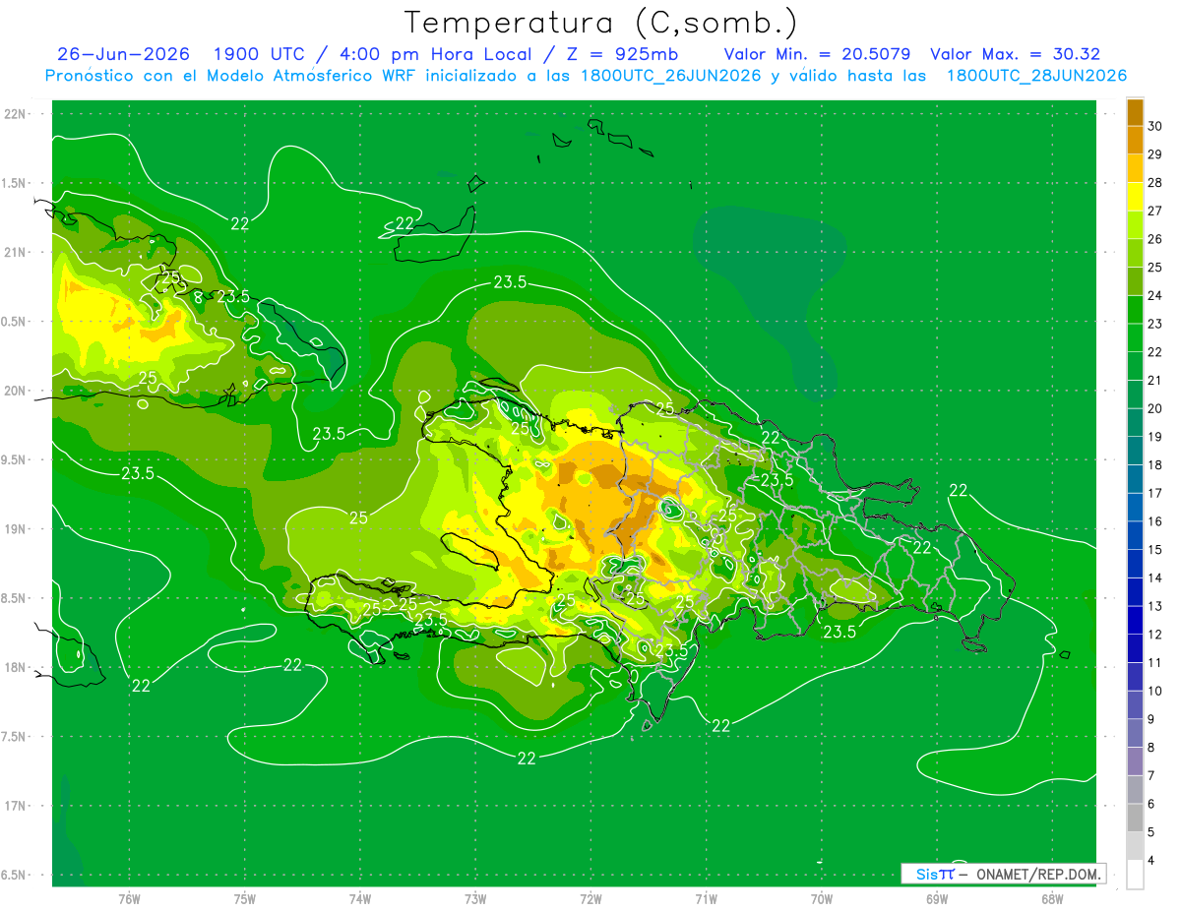Click the "72W" longitude axis label

[x=590, y=898]
